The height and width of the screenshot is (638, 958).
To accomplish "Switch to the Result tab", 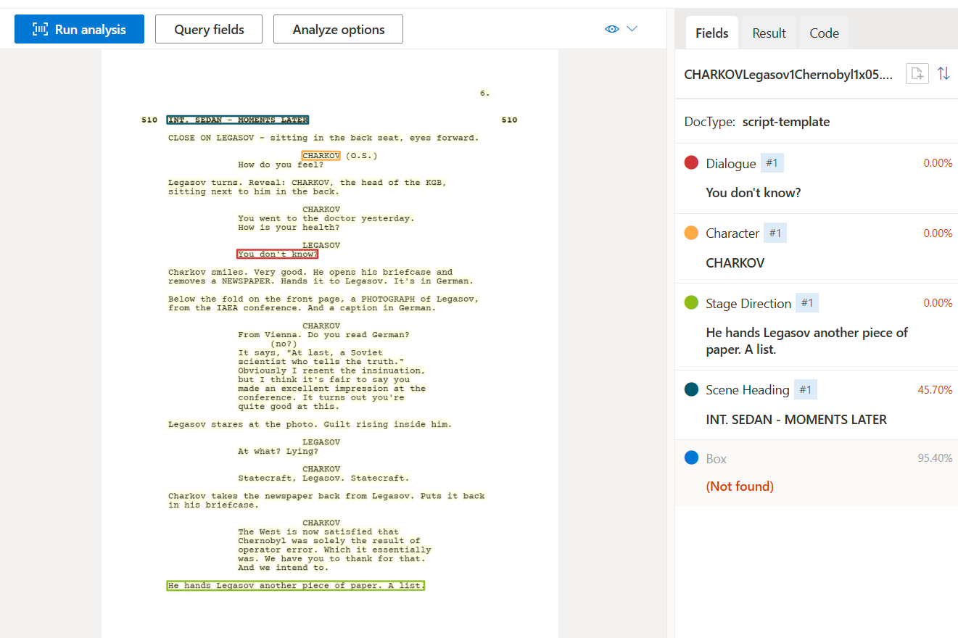I will tap(768, 32).
